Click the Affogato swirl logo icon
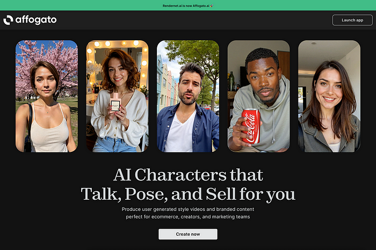The height and width of the screenshot is (250, 376). [8, 20]
